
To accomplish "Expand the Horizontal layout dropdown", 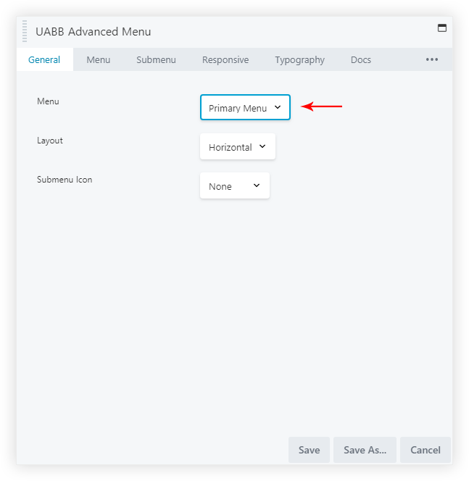I will [238, 147].
